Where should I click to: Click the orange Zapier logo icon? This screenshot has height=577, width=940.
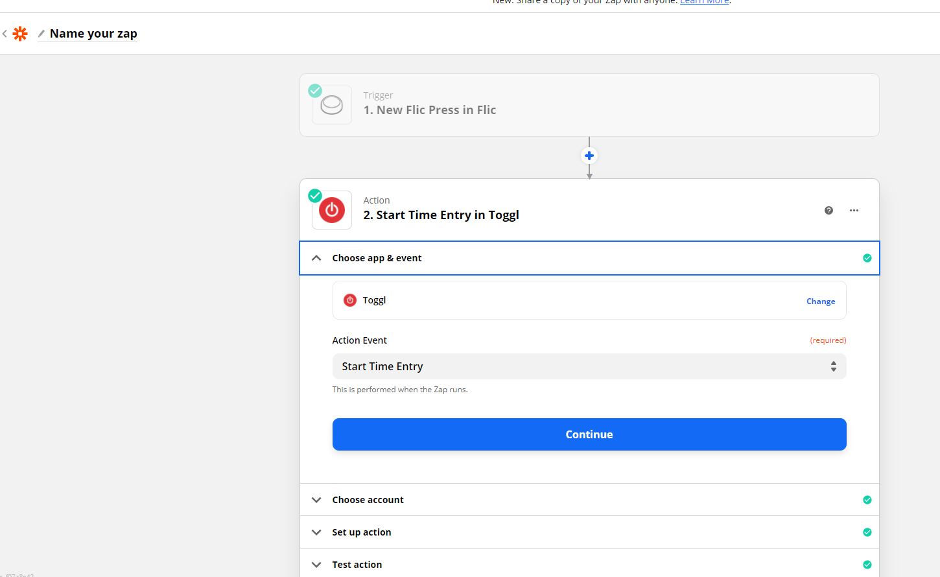[20, 34]
